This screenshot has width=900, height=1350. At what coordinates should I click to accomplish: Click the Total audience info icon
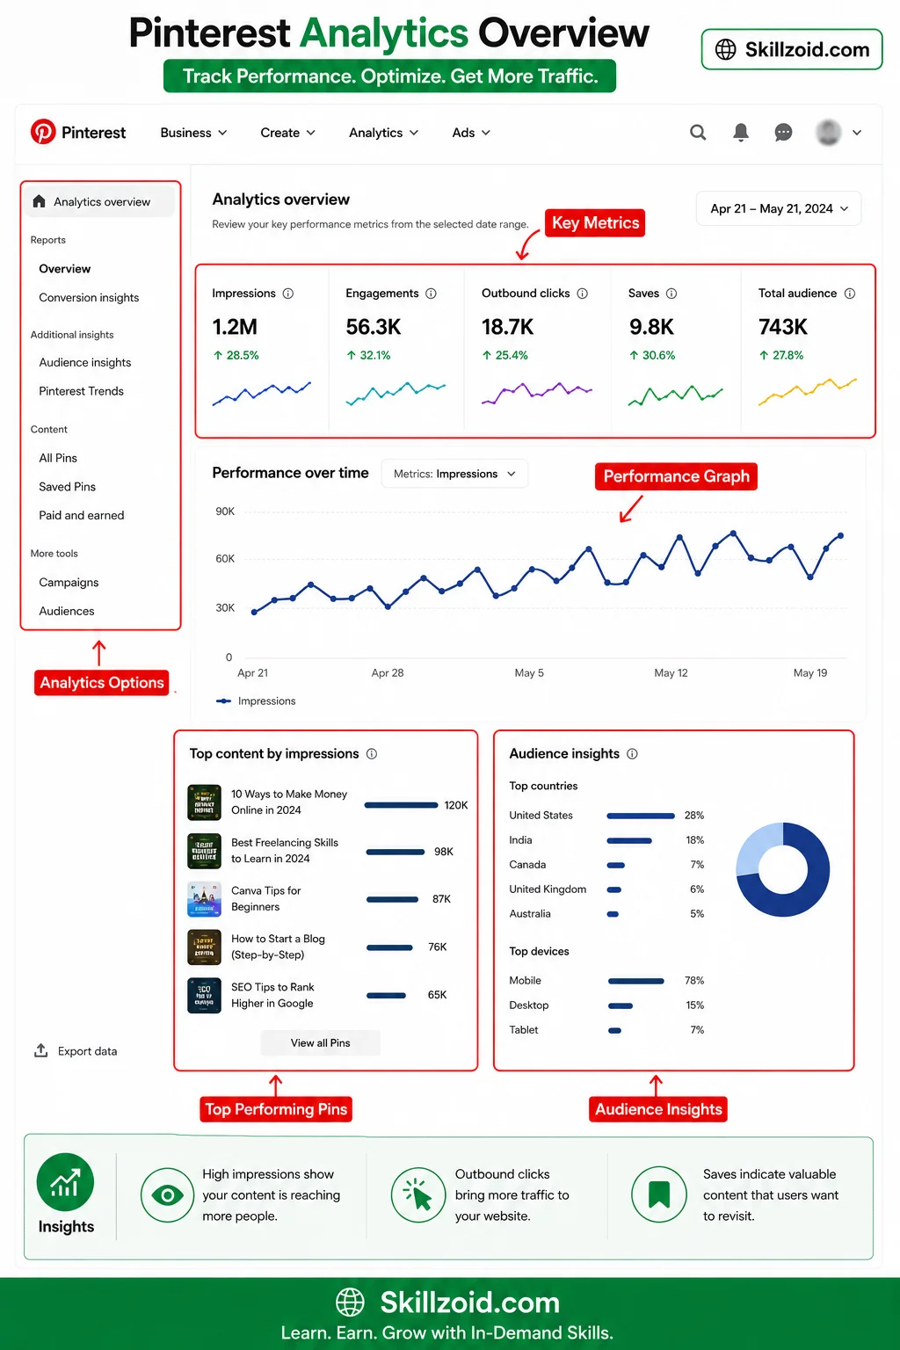(x=850, y=294)
